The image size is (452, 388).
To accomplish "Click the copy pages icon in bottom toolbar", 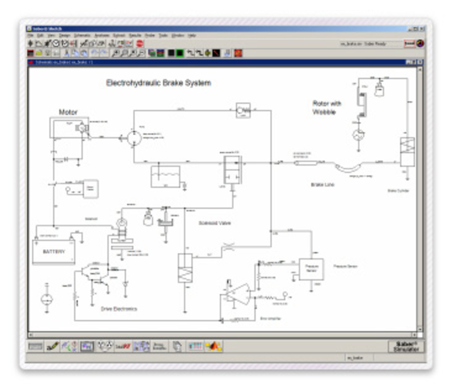I will click(177, 346).
